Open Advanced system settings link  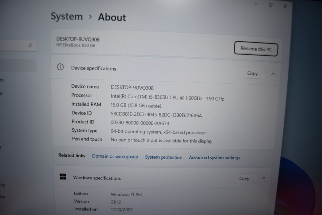[214, 158]
